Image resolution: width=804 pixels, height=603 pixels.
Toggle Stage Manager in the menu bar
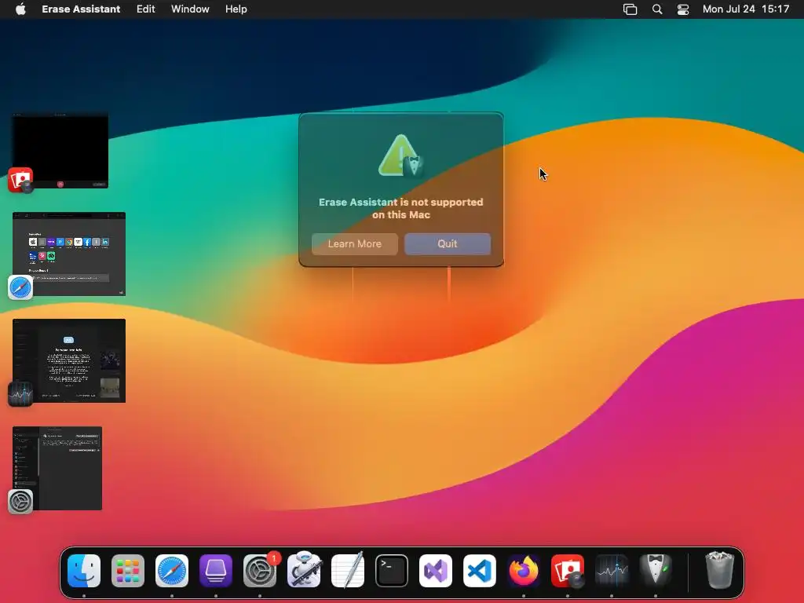(630, 9)
